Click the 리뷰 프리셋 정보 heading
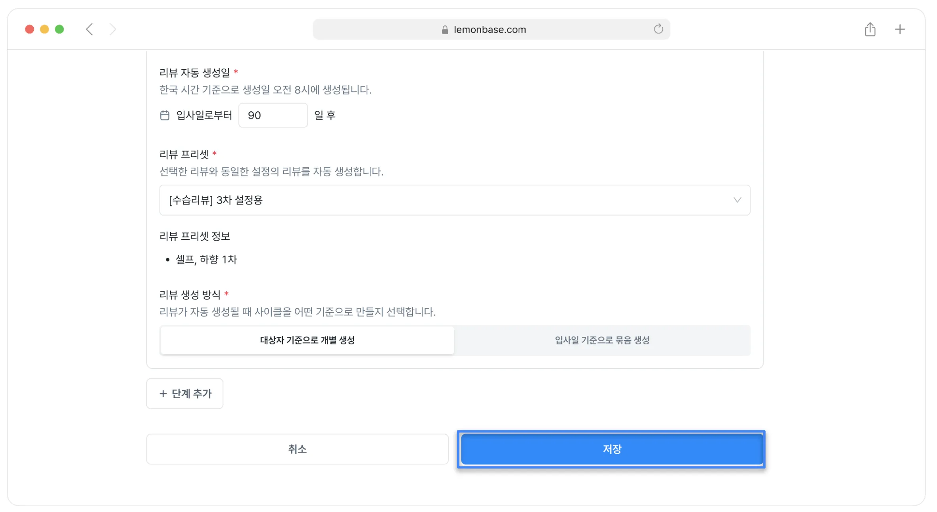937x512 pixels. (x=194, y=236)
